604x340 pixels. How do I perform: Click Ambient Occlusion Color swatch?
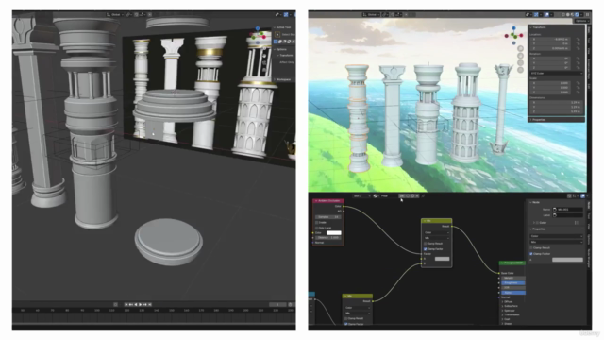(x=333, y=233)
